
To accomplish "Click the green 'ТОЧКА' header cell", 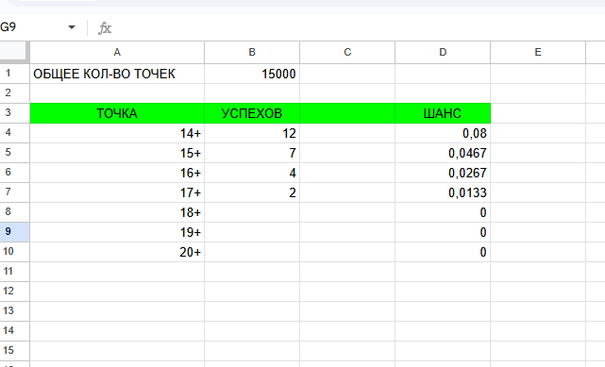I will 117,113.
